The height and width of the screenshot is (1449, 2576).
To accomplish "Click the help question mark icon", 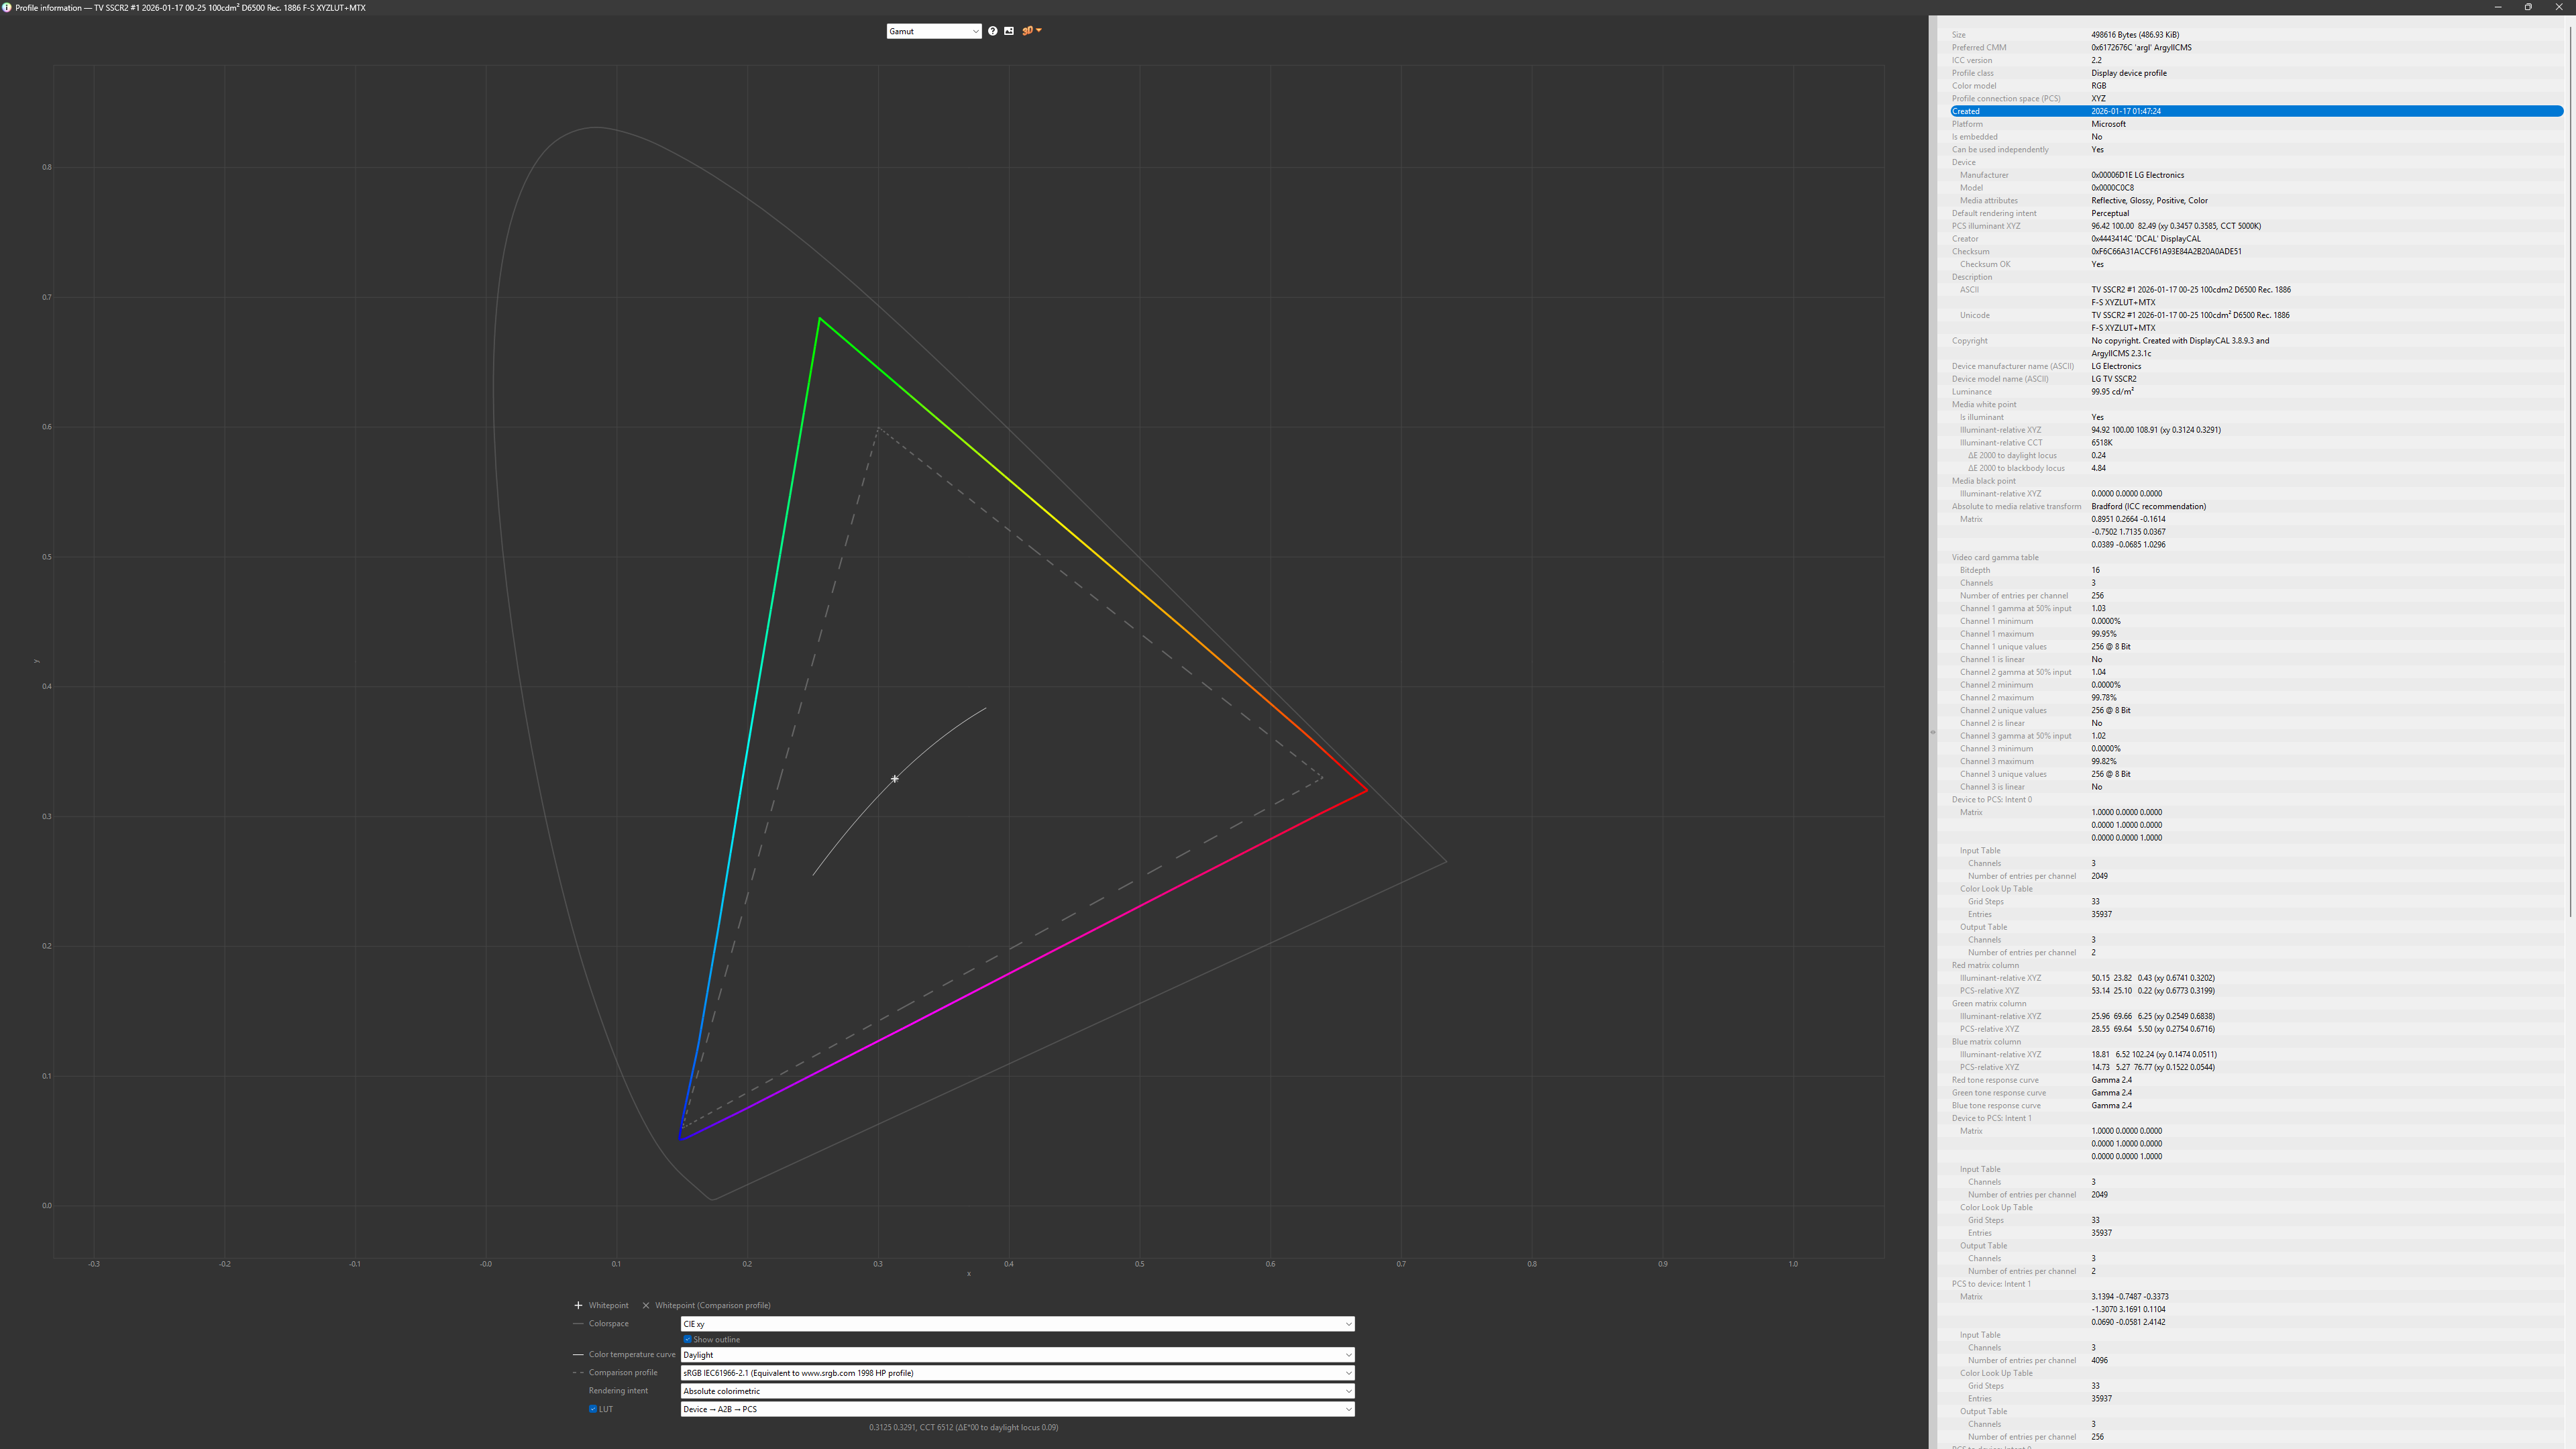I will click(992, 31).
